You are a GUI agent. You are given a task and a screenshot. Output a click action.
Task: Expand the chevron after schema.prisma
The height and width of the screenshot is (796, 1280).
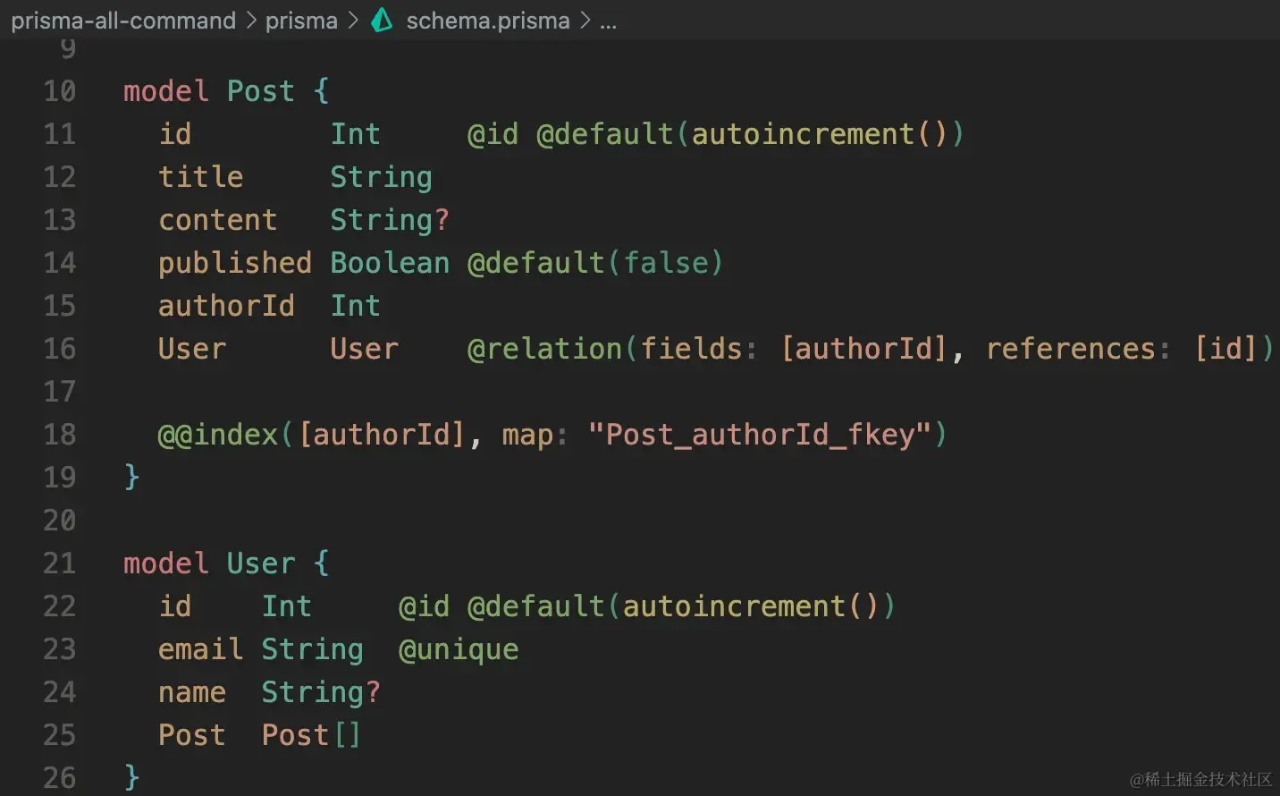point(585,21)
